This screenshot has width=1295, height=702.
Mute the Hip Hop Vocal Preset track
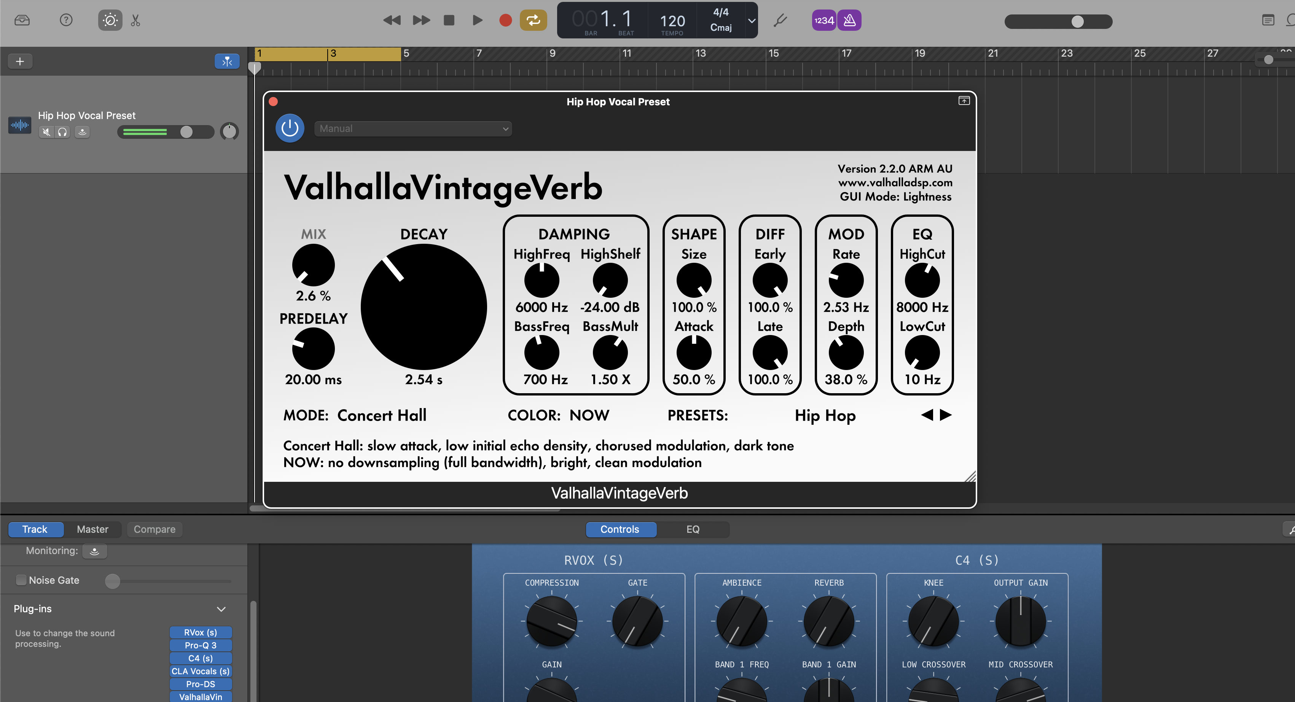click(x=46, y=132)
